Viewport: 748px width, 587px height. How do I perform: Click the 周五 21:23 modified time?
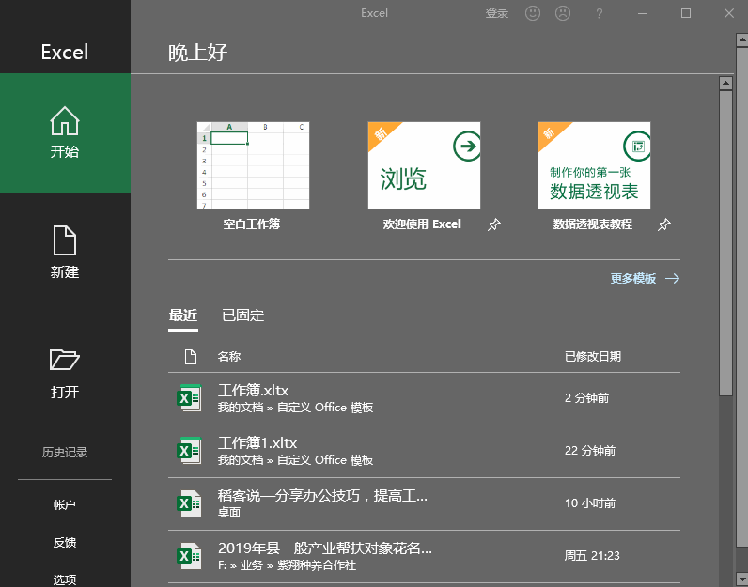click(592, 555)
